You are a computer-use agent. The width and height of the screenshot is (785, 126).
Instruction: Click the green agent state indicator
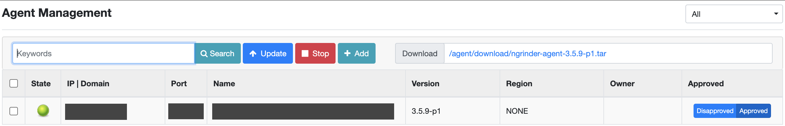point(43,111)
